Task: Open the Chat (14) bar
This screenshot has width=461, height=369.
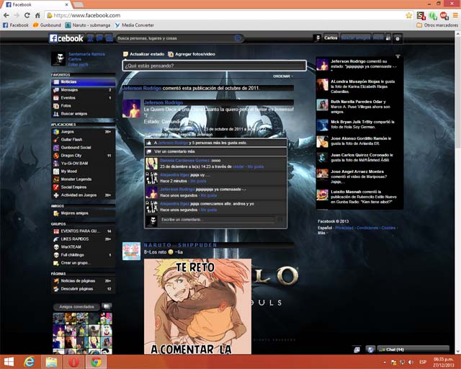Action: 413,350
